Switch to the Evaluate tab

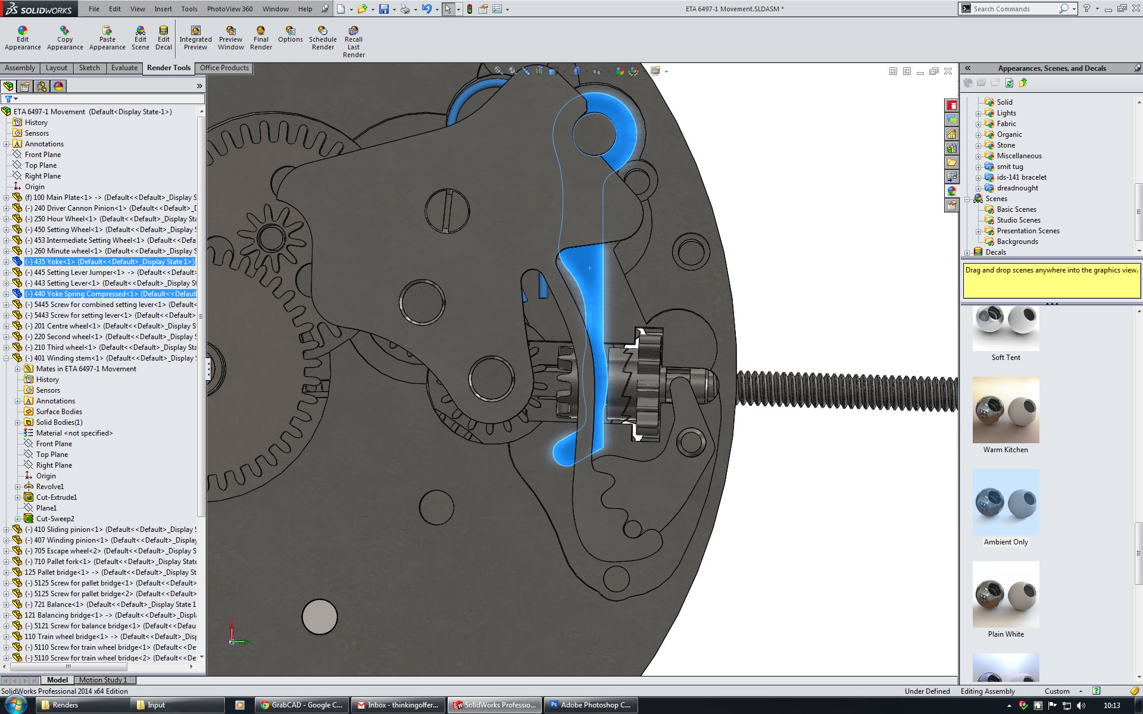click(124, 68)
